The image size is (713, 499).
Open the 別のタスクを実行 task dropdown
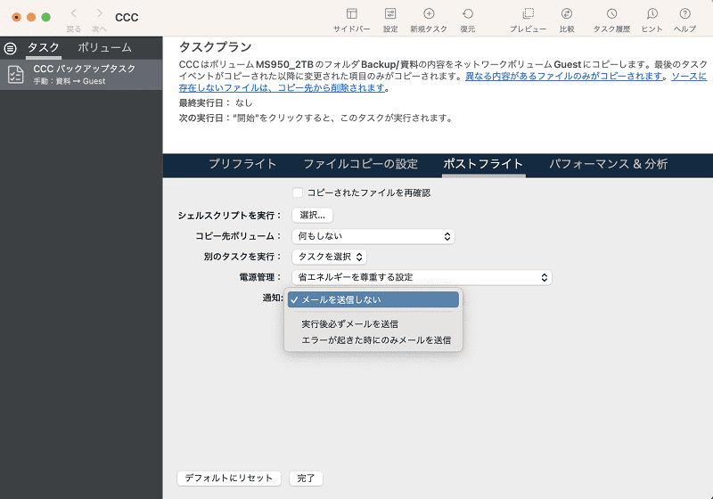click(329, 257)
